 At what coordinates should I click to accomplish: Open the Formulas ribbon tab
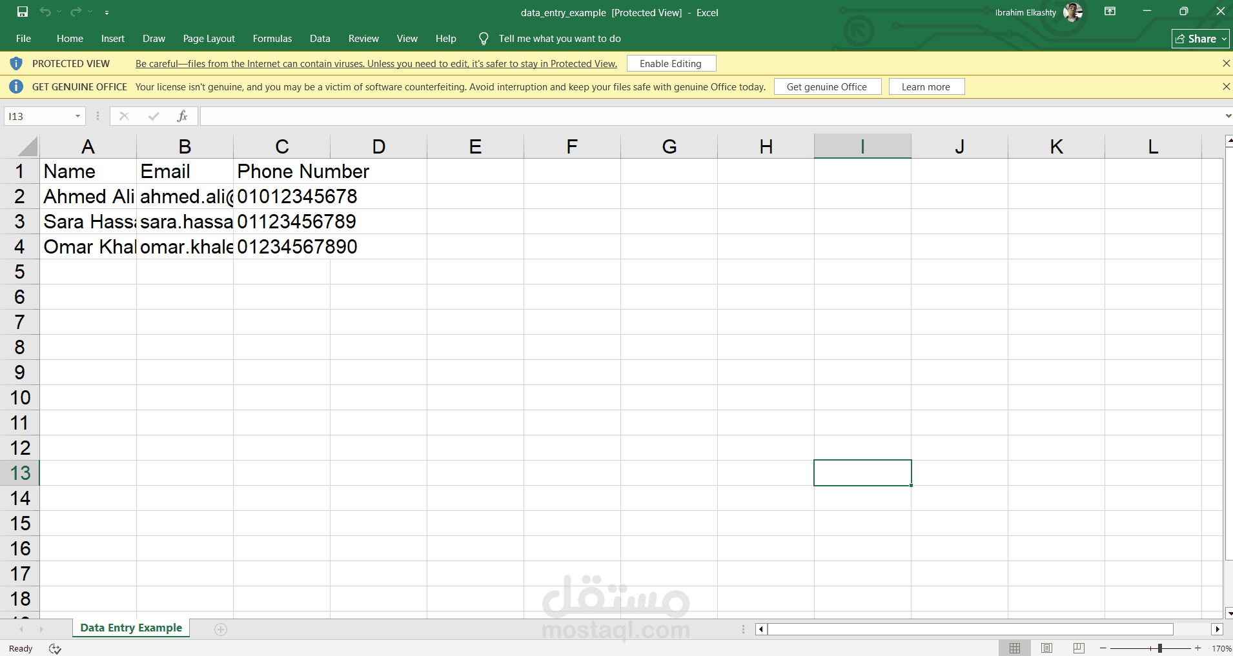click(272, 39)
